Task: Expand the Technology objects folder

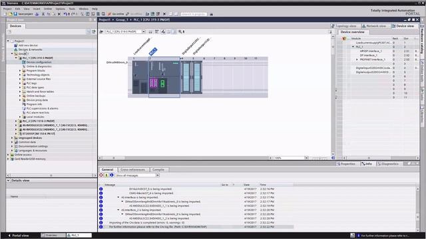Action: coord(20,75)
